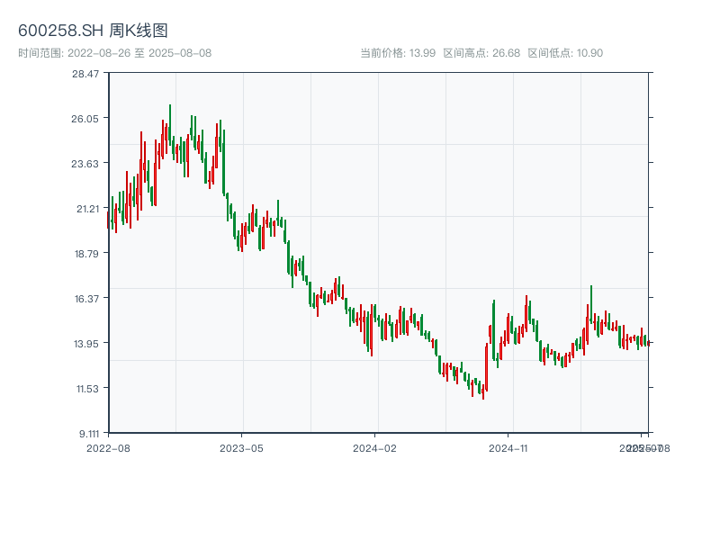Screen dimensions: 720x540
Task: Click the 区间低点 10.90 label
Action: [565, 53]
